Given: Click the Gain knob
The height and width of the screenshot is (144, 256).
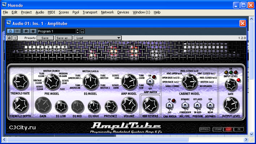Looking at the screenshot, I should [x=43, y=105].
